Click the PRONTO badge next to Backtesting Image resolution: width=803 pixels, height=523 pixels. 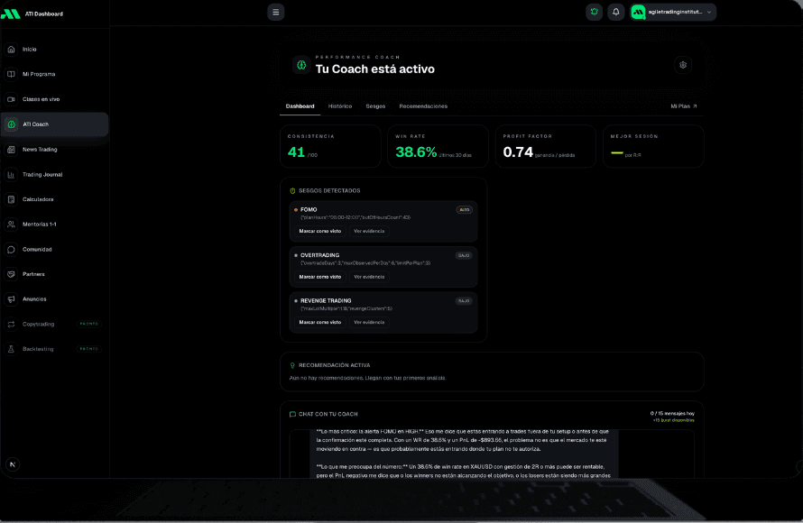tap(89, 349)
